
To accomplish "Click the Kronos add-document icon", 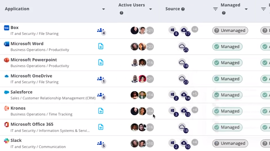I will pos(101,111).
